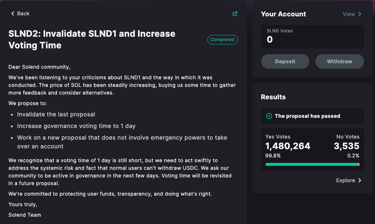
Task: Click the Your Account panel heading
Action: click(283, 14)
